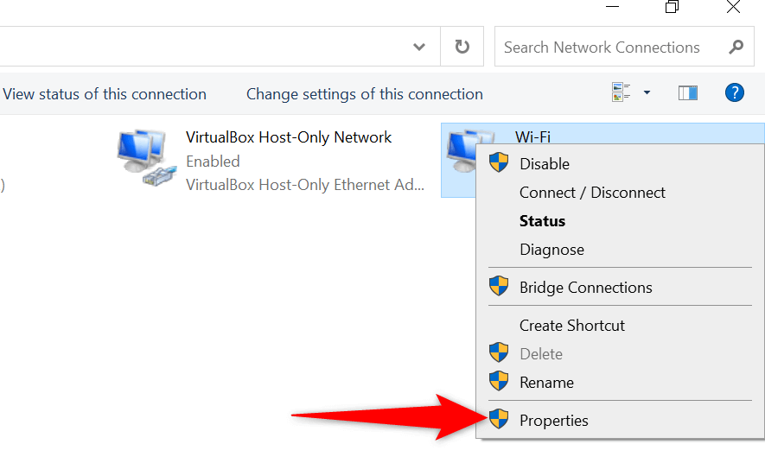The image size is (765, 463).
Task: Click the Refresh button in address bar
Action: 462,47
